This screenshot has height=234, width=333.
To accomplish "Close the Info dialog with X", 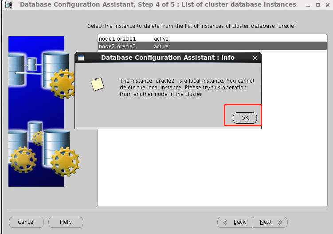I will click(x=255, y=58).
